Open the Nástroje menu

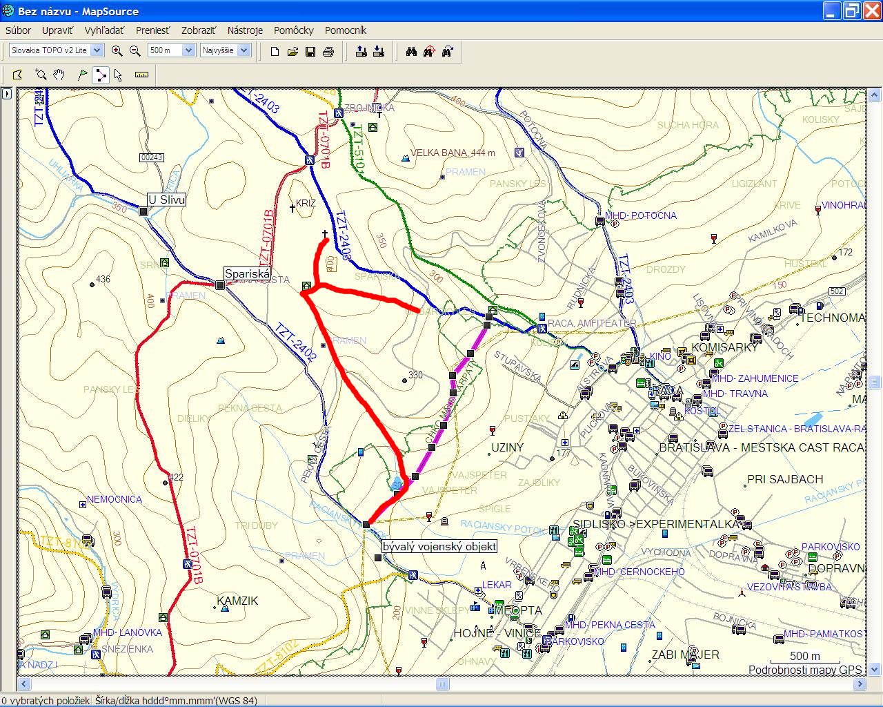(245, 30)
